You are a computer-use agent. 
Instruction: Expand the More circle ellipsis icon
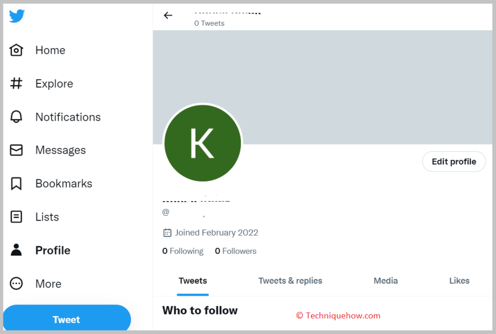coord(16,284)
